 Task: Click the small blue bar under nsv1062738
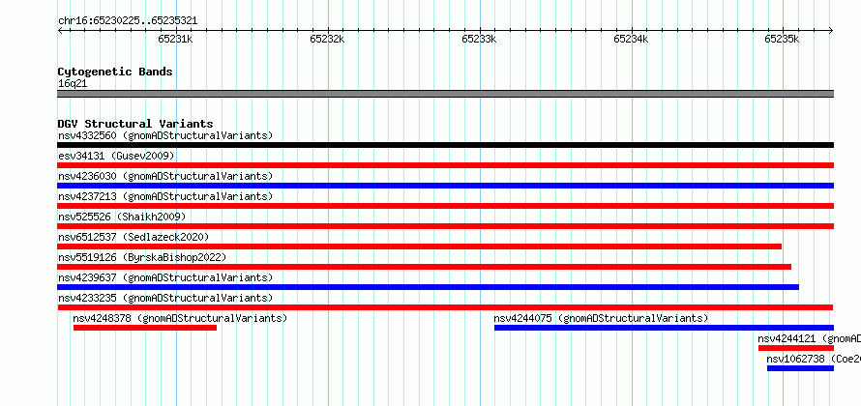(801, 368)
